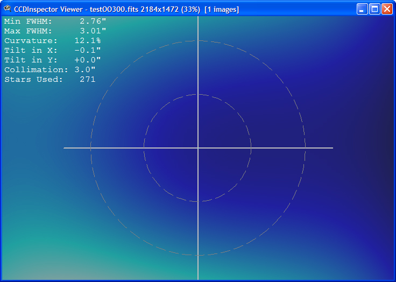
Task: Minimize the CCDInspector Viewer window
Action: 362,9
